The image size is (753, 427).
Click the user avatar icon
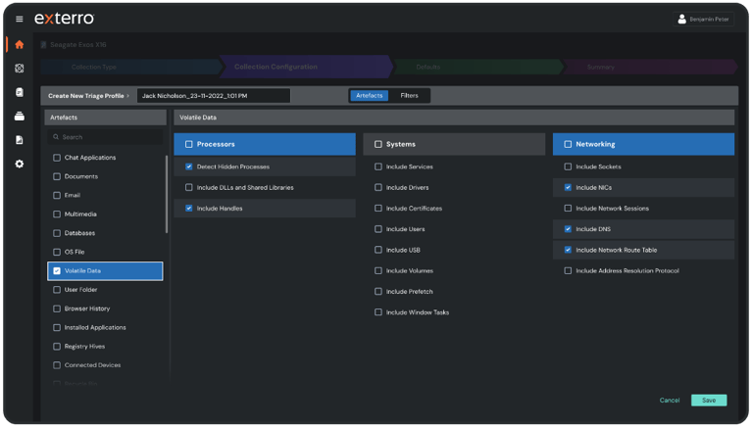[x=682, y=19]
